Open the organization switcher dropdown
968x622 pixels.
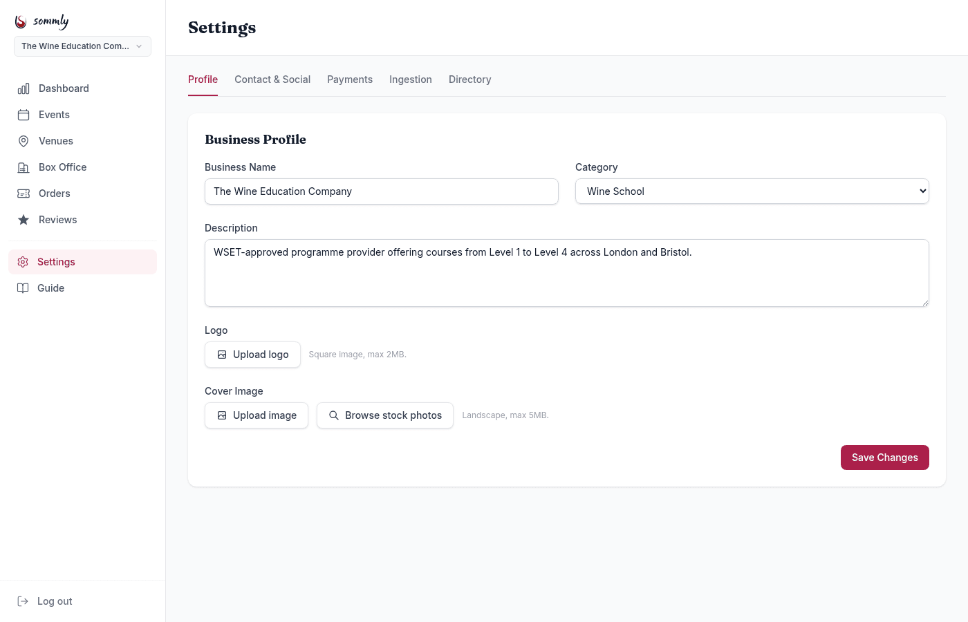(x=82, y=46)
